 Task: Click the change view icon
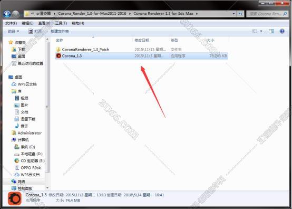click(255, 31)
